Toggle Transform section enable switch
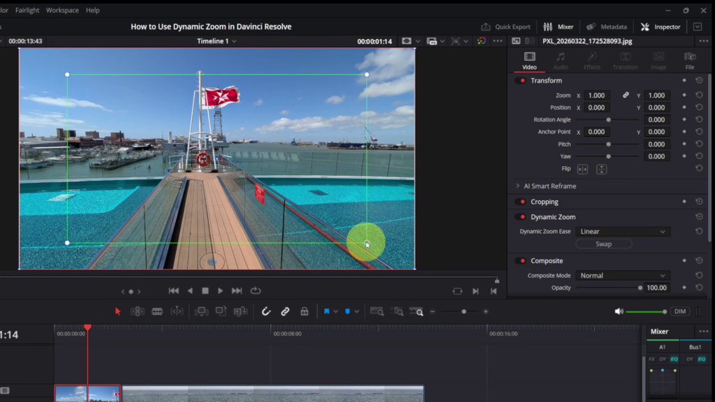Image resolution: width=715 pixels, height=402 pixels. [520, 81]
